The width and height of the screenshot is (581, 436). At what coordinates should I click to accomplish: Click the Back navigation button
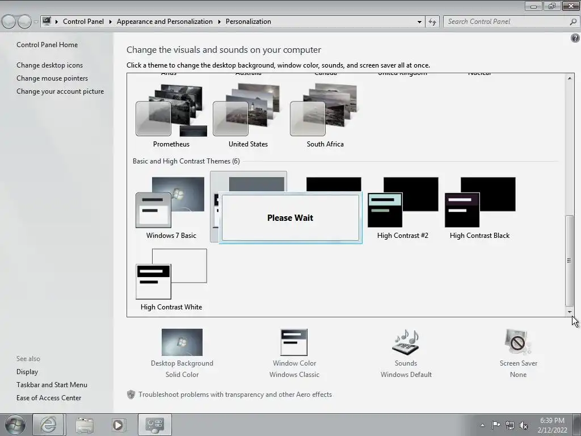(9, 22)
